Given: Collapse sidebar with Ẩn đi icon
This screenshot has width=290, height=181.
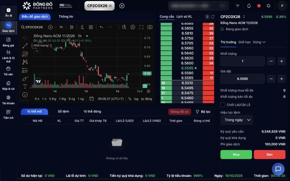Looking at the screenshot, I should (8, 10).
